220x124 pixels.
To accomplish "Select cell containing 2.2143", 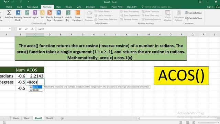I will click(x=35, y=76).
